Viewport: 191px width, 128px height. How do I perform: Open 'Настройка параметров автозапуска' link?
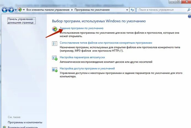82,57
